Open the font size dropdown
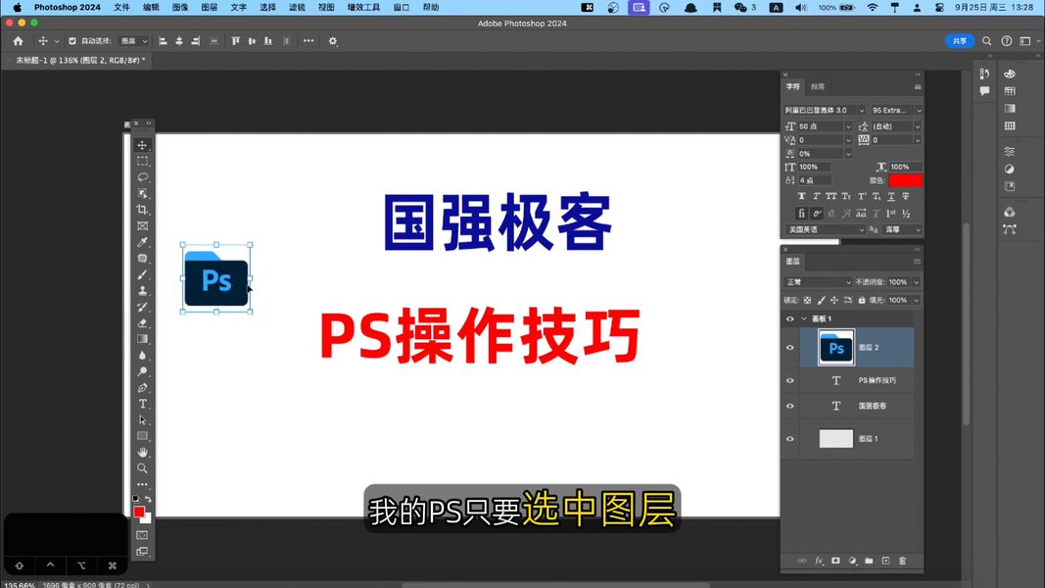Viewport: 1045px width, 588px height. [x=848, y=126]
